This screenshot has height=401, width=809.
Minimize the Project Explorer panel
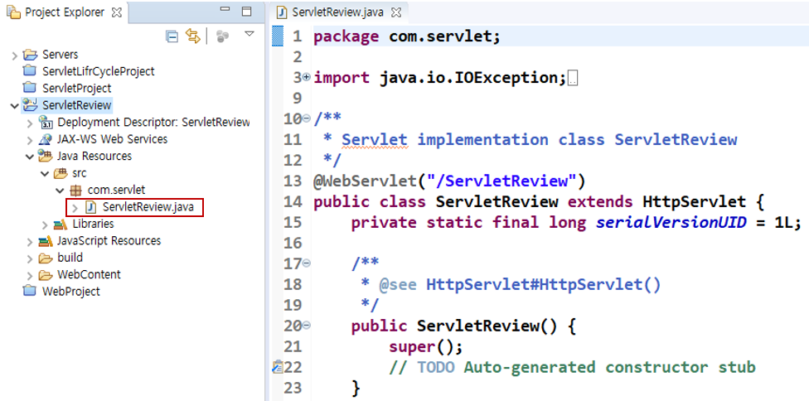(x=225, y=9)
